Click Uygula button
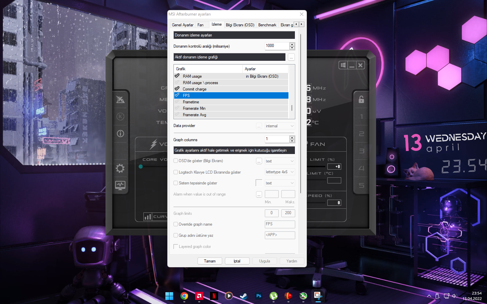 [x=264, y=261]
